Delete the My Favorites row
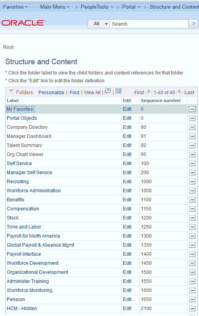 [x=192, y=109]
